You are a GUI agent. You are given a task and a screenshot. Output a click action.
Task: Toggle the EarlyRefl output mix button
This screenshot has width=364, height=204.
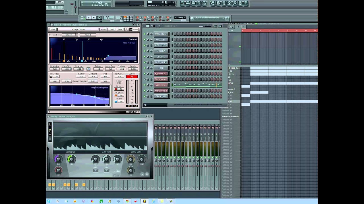tap(116, 95)
